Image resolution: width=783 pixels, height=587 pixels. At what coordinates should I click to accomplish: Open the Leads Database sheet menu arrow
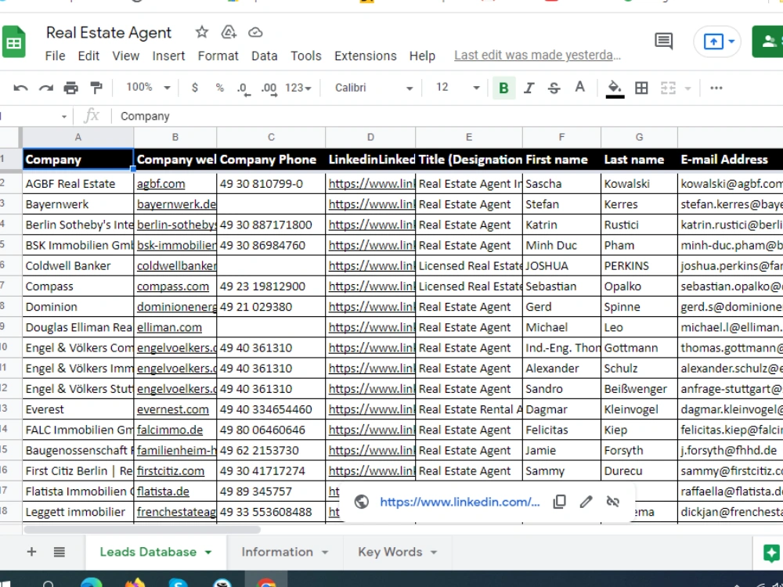(x=207, y=552)
